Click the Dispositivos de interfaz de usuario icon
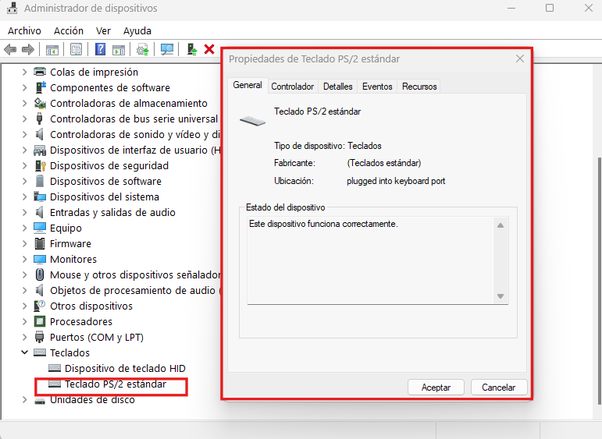 [x=40, y=150]
